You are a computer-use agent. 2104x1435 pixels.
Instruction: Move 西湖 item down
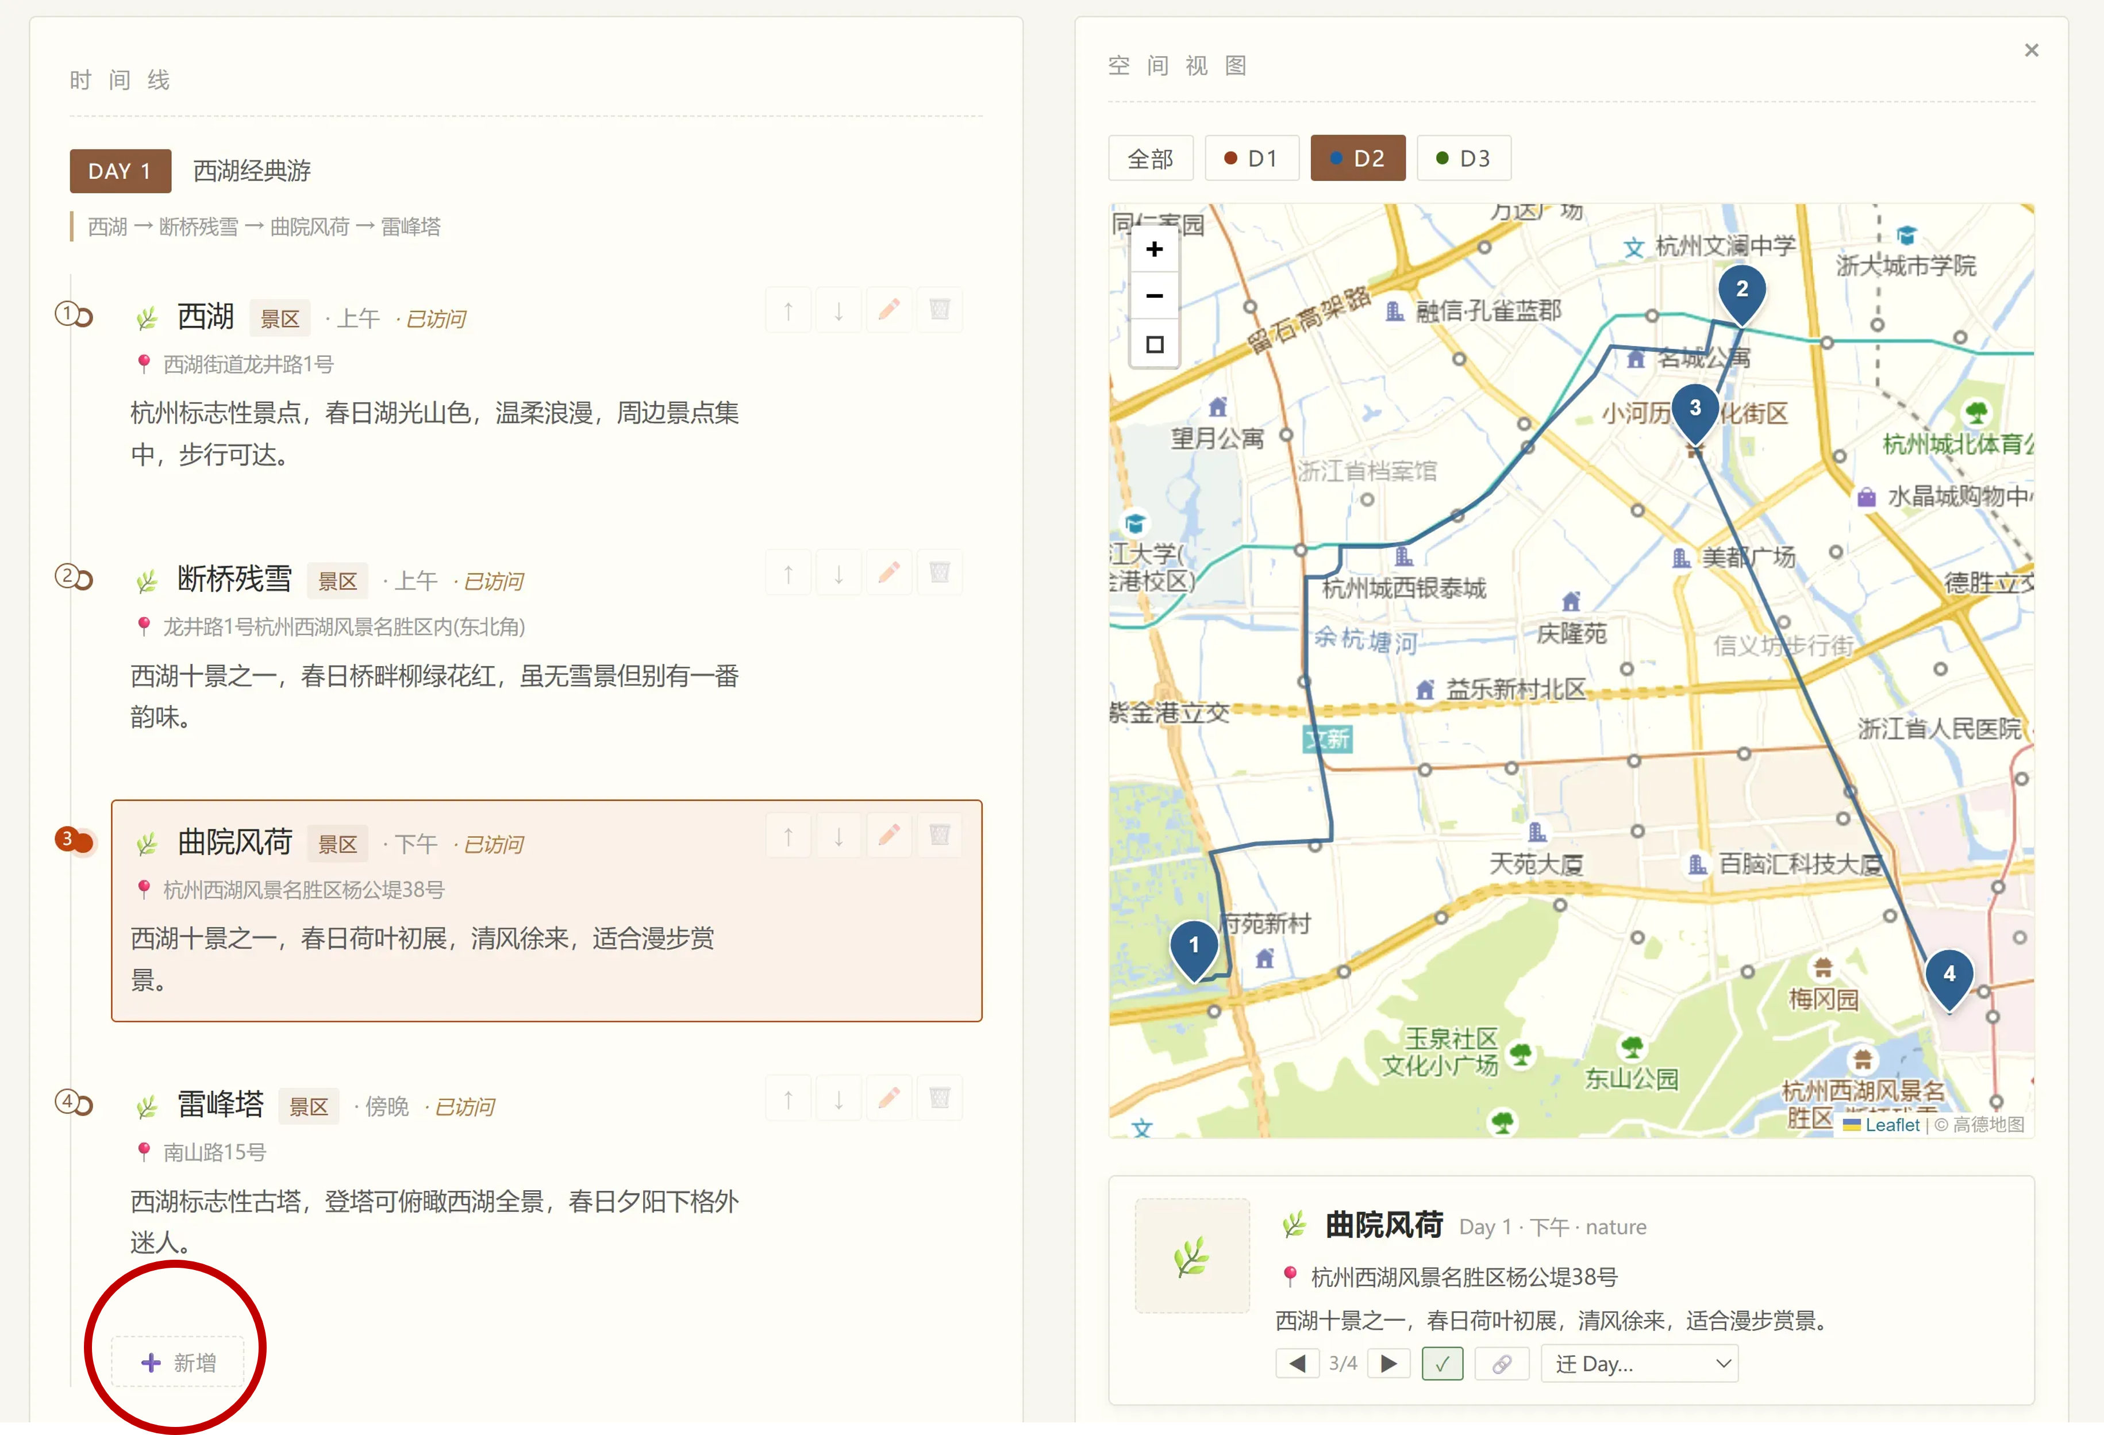[838, 310]
